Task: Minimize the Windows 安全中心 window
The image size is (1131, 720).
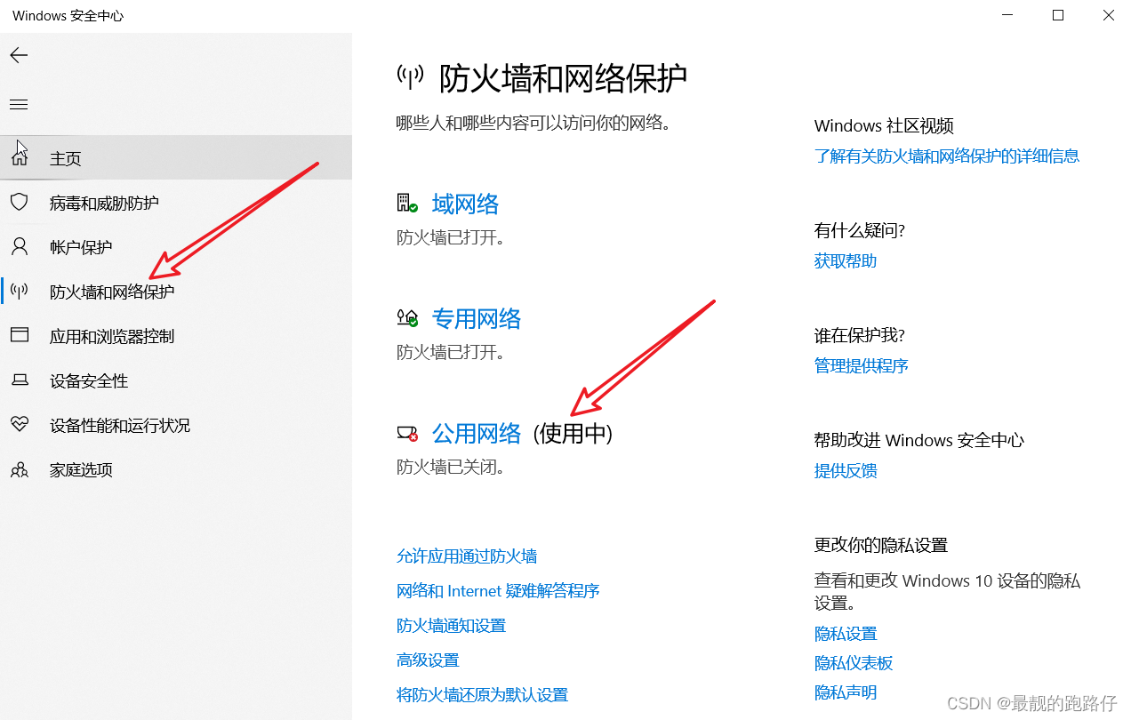Action: coord(1007,15)
